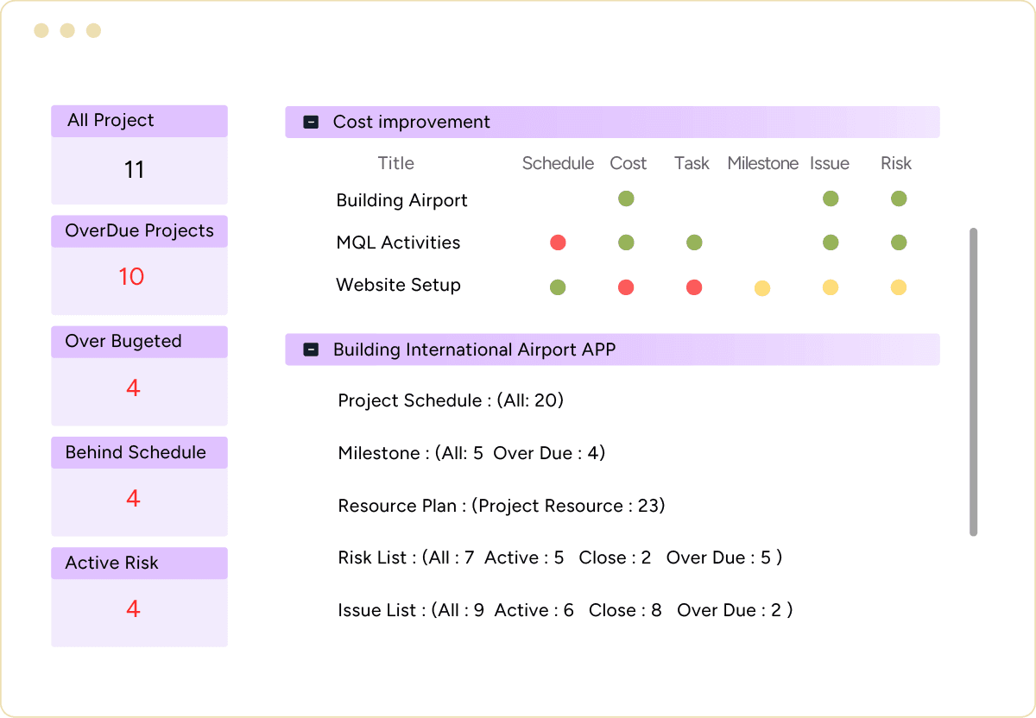
Task: Click the yellow Risk dot for Website Setup
Action: [x=898, y=287]
